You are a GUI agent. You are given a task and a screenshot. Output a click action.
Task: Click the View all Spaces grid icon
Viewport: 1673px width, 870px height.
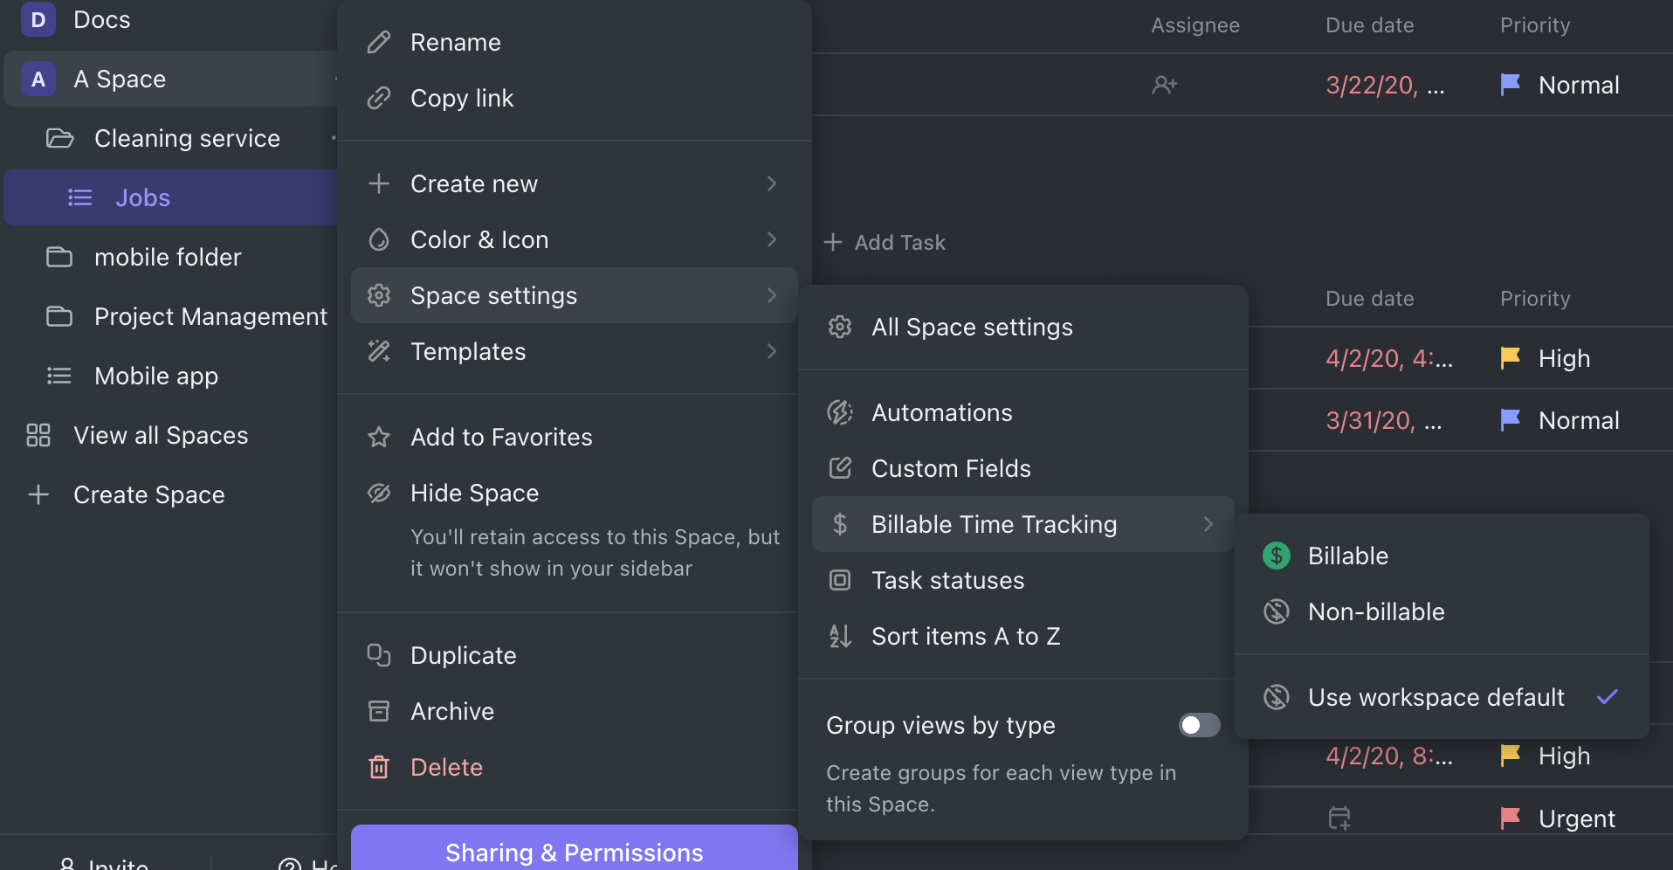click(x=38, y=435)
